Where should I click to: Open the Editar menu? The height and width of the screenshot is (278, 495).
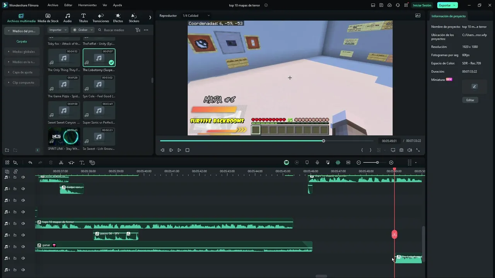point(68,5)
